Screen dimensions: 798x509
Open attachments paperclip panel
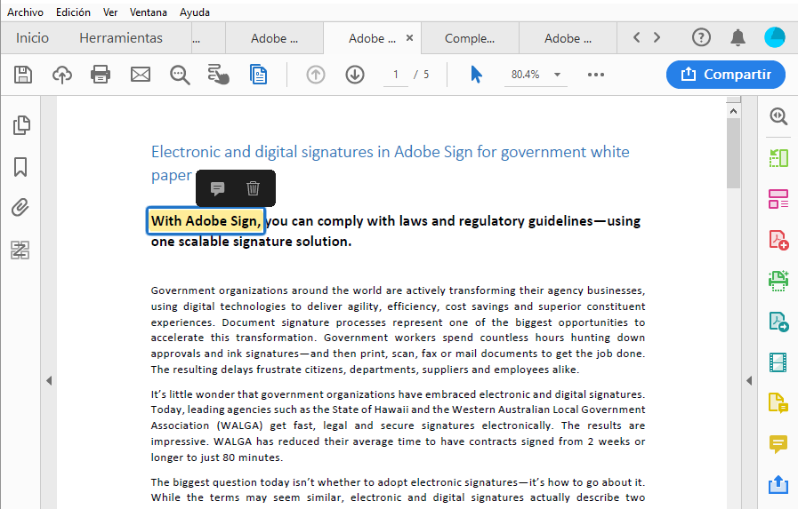(20, 208)
